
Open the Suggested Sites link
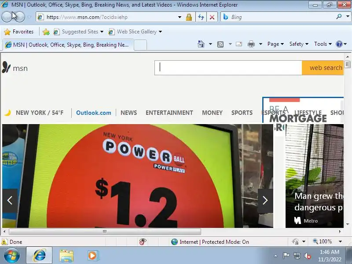[78, 32]
